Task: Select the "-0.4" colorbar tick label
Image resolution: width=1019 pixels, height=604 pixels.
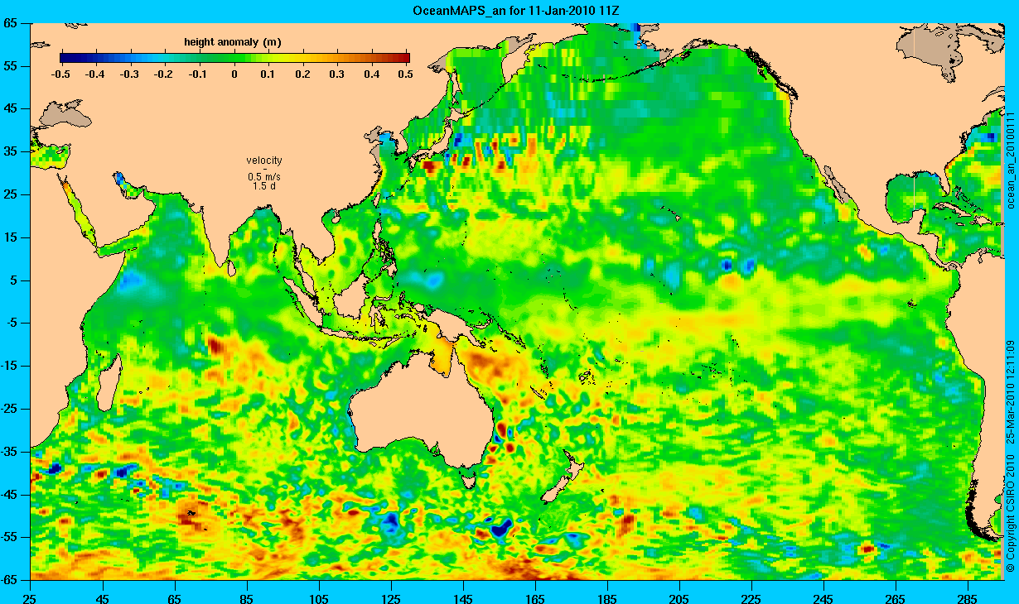Action: click(x=94, y=74)
